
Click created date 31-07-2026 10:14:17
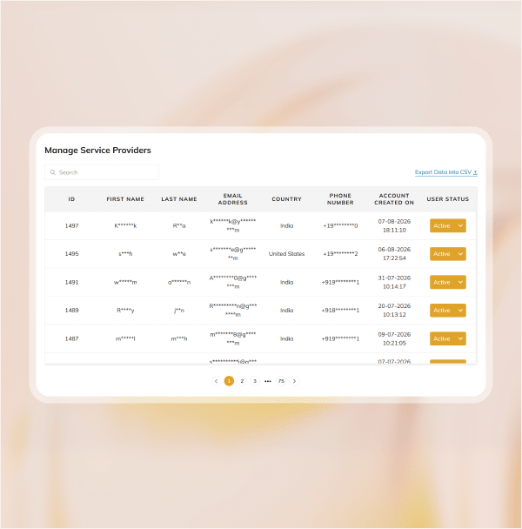(x=394, y=282)
